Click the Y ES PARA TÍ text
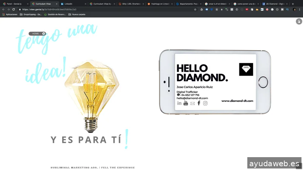 [86, 139]
